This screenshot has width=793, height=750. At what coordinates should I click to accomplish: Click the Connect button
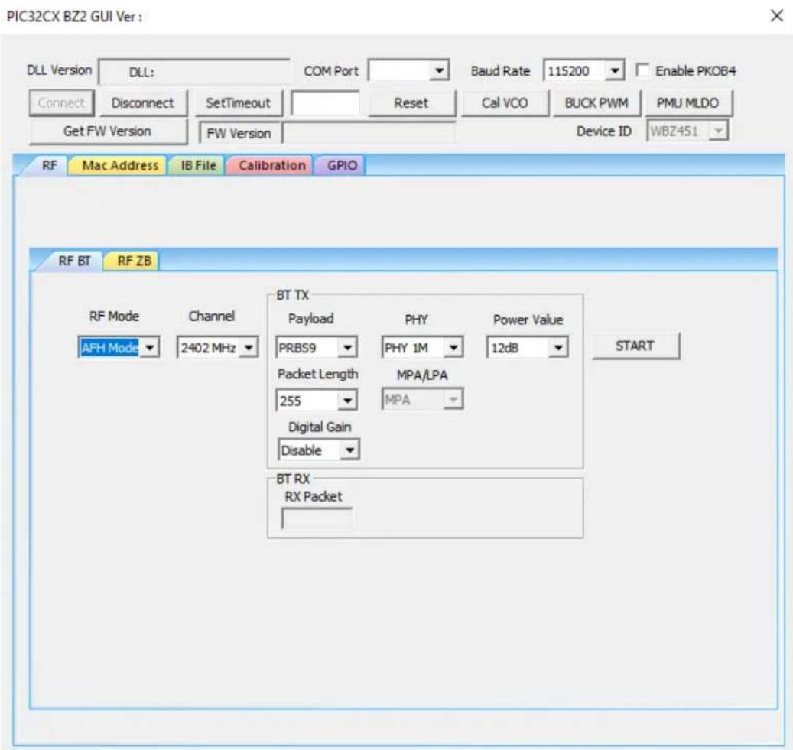(61, 103)
